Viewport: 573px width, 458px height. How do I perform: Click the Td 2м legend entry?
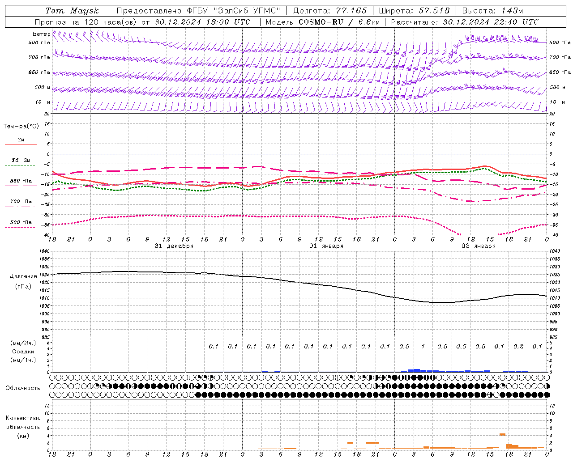(21, 160)
